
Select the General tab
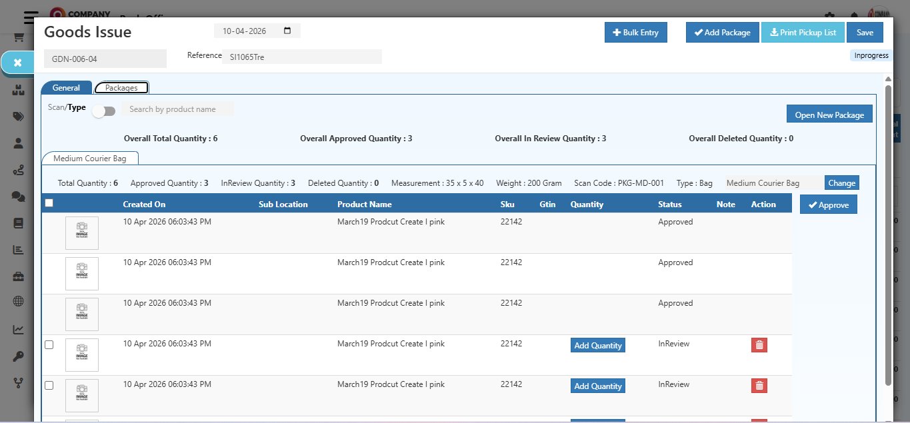click(x=65, y=87)
